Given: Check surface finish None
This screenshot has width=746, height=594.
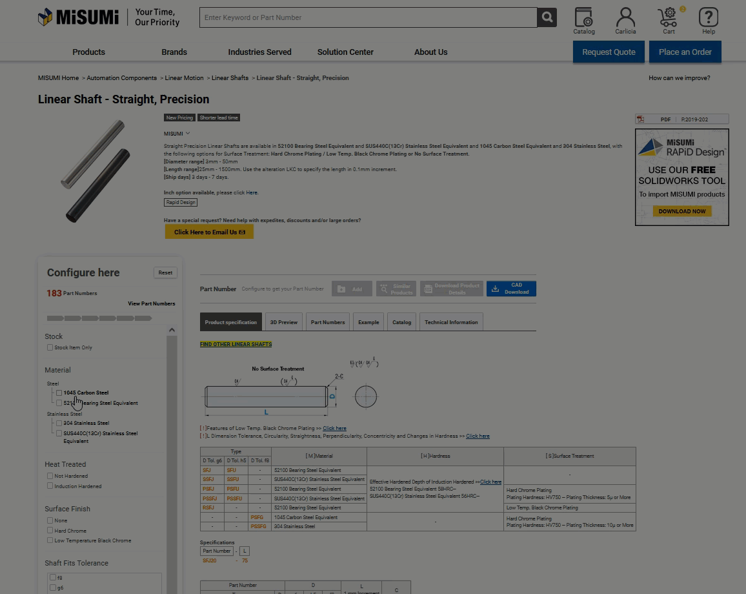Looking at the screenshot, I should tap(50, 520).
